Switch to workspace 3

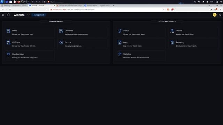pos(36,2)
